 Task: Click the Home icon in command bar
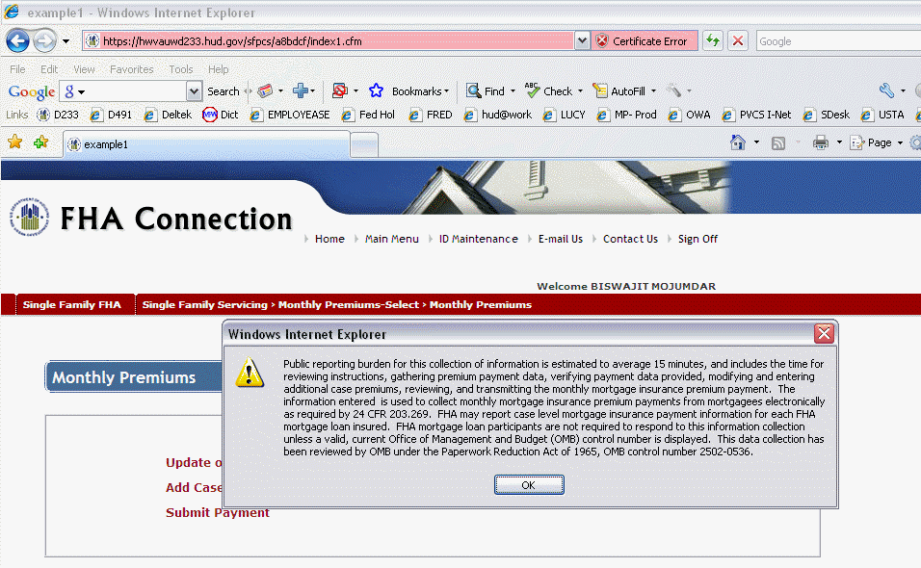(738, 142)
